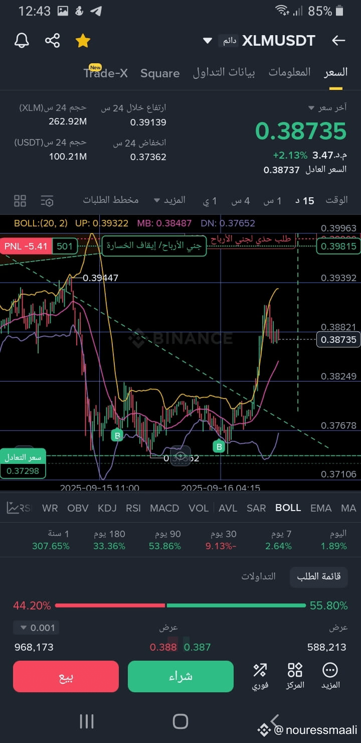The height and width of the screenshot is (743, 361).
Task: Toggle the BOLL overlay indicator
Action: tap(288, 508)
